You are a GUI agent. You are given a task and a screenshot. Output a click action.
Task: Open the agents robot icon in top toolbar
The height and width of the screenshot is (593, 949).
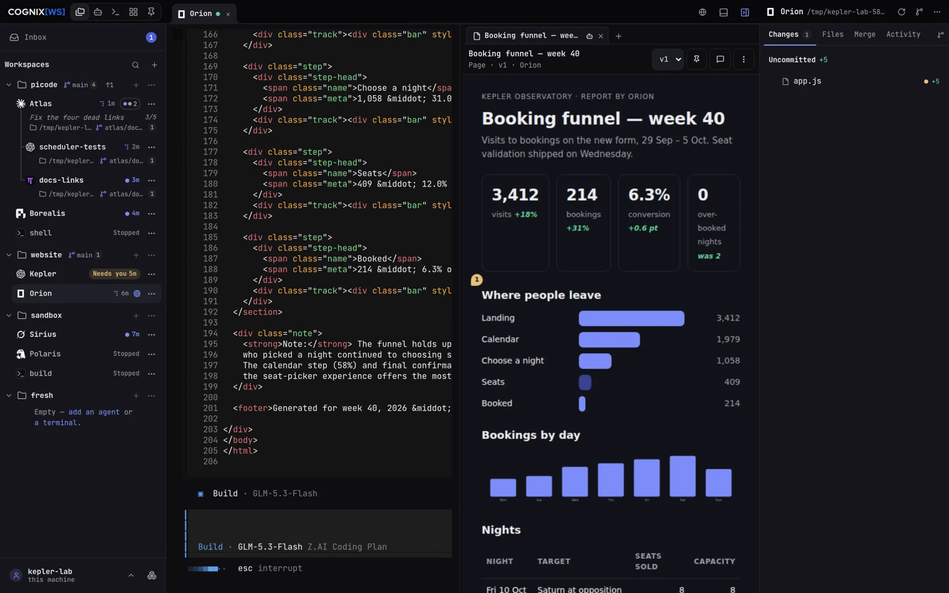click(x=98, y=12)
